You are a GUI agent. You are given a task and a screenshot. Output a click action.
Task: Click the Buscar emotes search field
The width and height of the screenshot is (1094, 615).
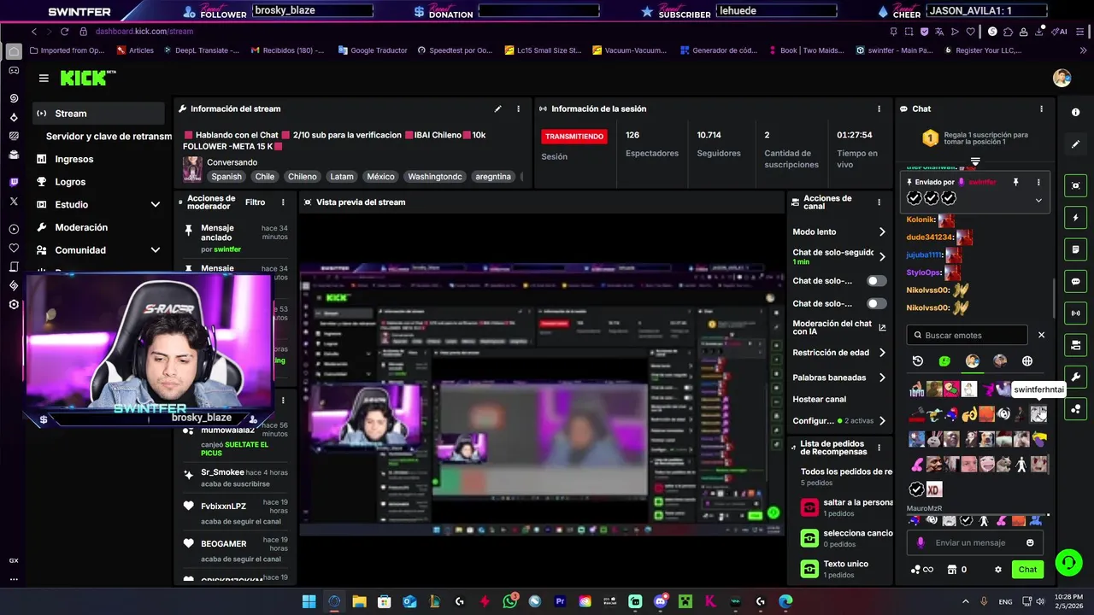(x=967, y=335)
